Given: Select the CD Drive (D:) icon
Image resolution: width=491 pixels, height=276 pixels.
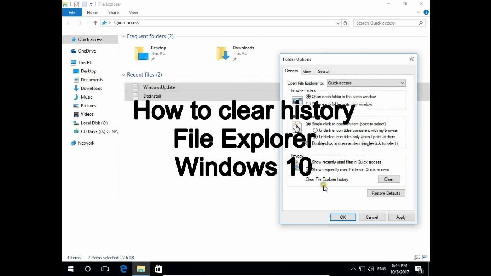Looking at the screenshot, I should (76, 131).
